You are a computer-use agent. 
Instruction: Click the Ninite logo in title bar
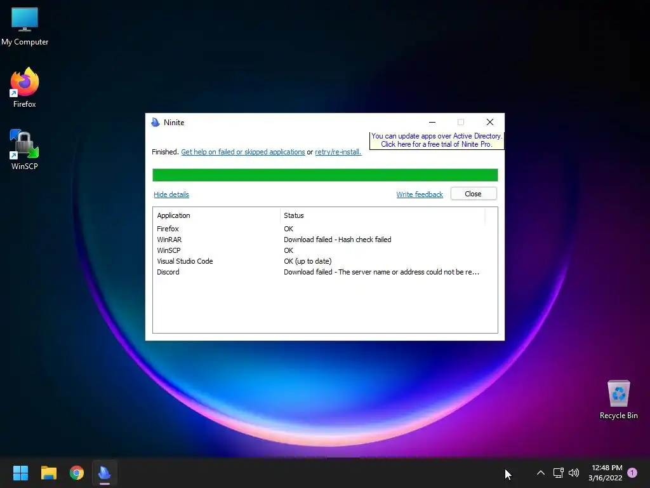(x=156, y=123)
